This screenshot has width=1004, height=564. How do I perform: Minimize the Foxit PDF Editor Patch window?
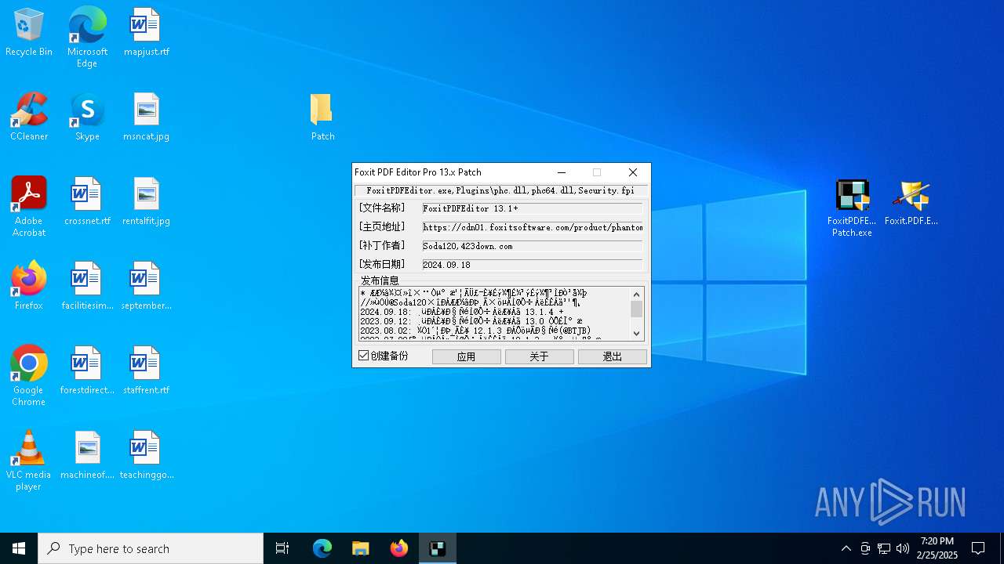(562, 172)
